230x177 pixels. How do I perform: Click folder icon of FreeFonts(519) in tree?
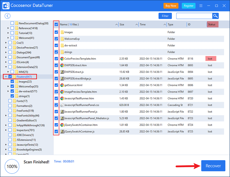tap(14, 111)
